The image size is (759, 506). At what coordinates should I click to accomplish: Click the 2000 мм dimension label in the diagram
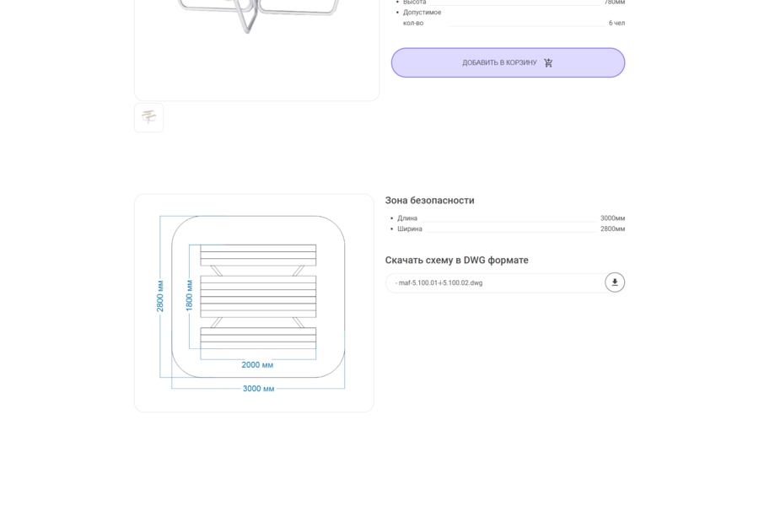pyautogui.click(x=257, y=364)
